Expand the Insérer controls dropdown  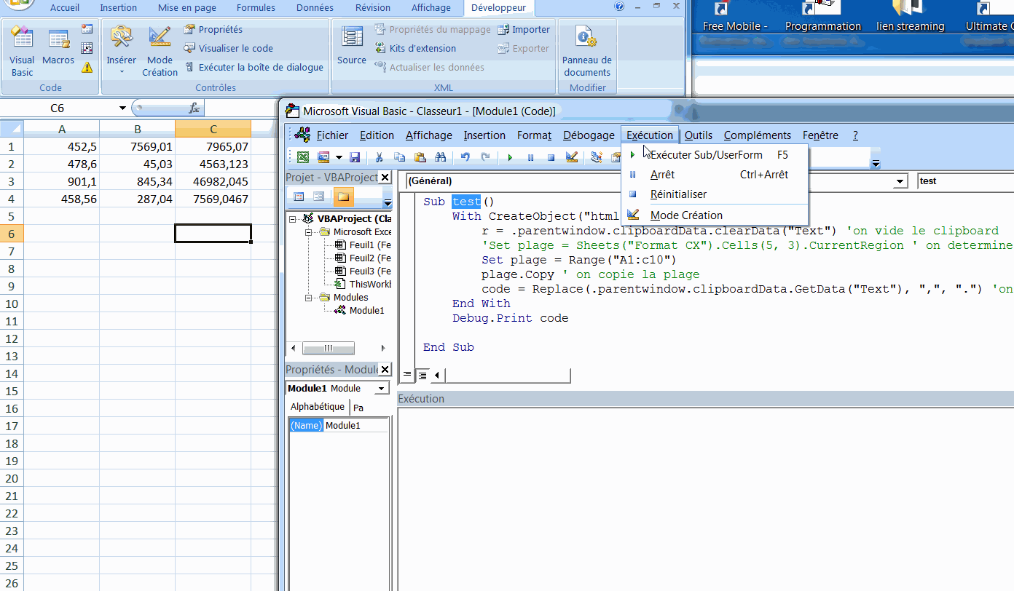(x=121, y=72)
